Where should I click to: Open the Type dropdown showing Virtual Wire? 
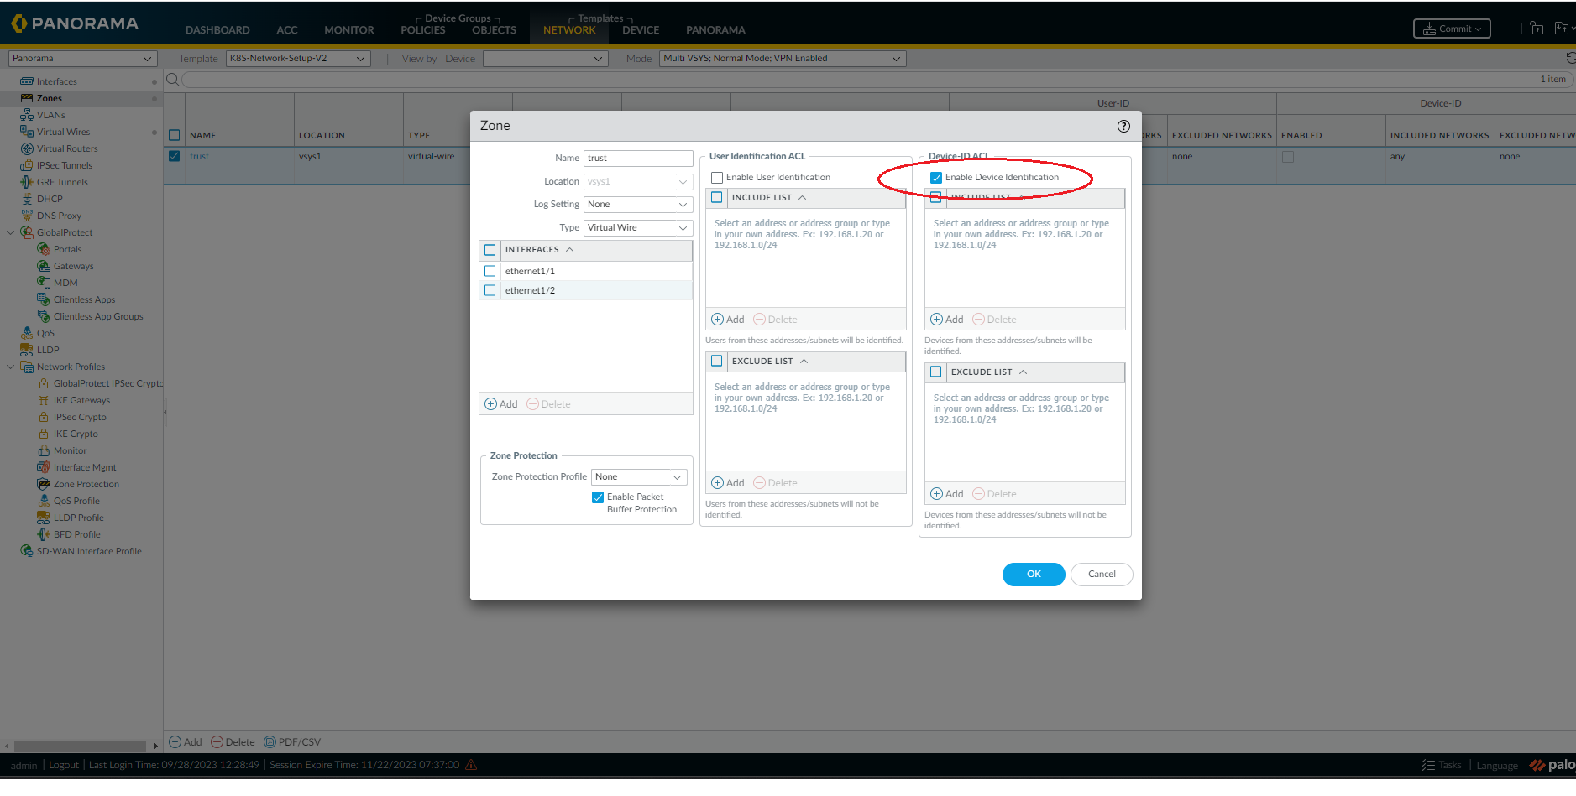tap(638, 228)
